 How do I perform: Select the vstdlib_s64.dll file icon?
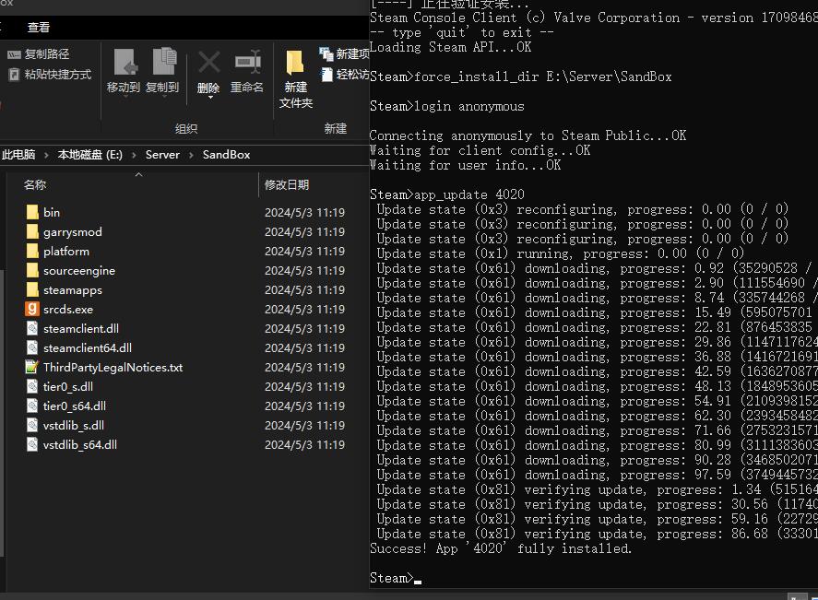32,444
